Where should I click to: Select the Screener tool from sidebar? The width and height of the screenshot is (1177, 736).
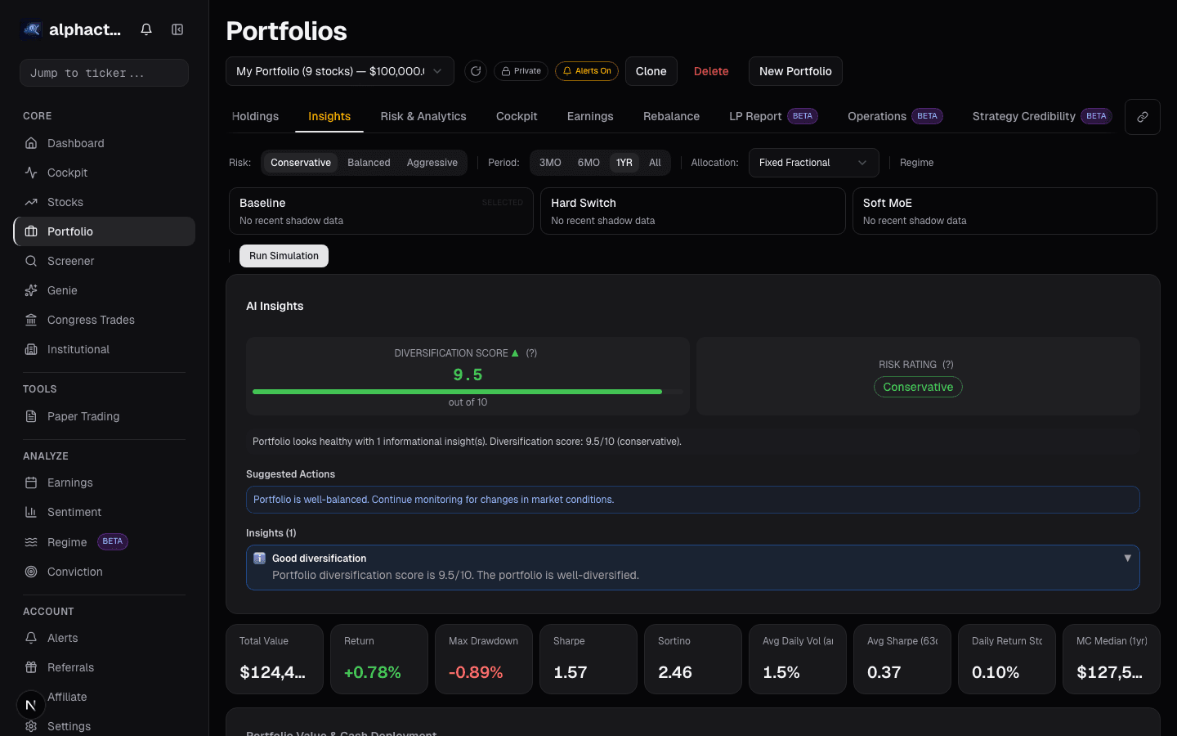pyautogui.click(x=72, y=261)
